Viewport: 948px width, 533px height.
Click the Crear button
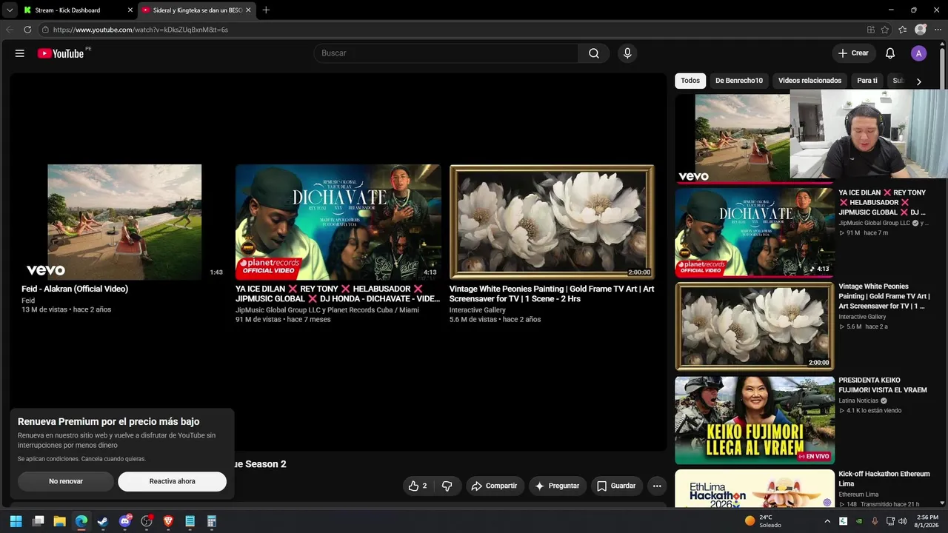pos(854,53)
